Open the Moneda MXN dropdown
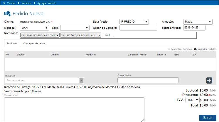The height and width of the screenshot is (122, 219). click(34, 28)
